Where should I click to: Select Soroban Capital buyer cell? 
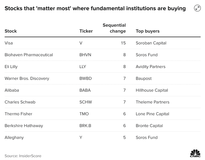151,43
